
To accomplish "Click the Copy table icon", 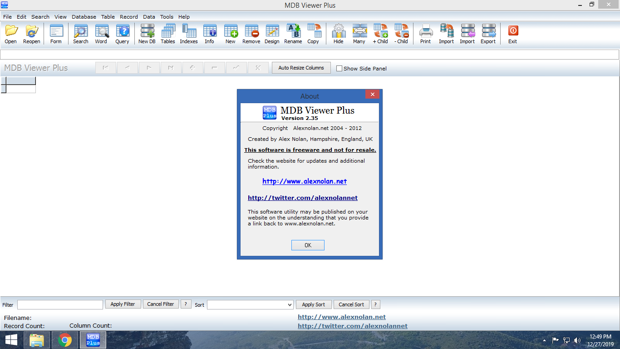I will [x=314, y=31].
